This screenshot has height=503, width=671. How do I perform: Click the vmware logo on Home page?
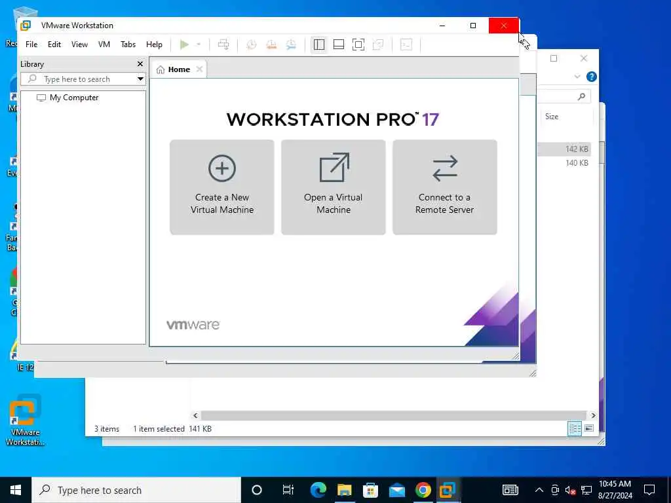click(x=193, y=325)
